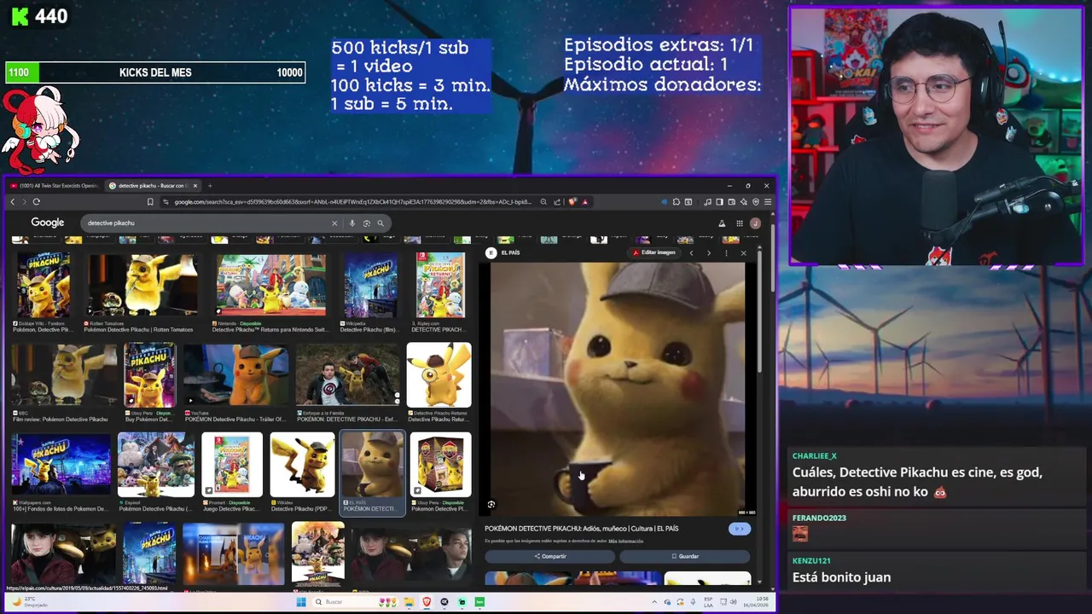Open the large Pikachu preview image
Viewport: 1092px width, 614px height.
617,389
